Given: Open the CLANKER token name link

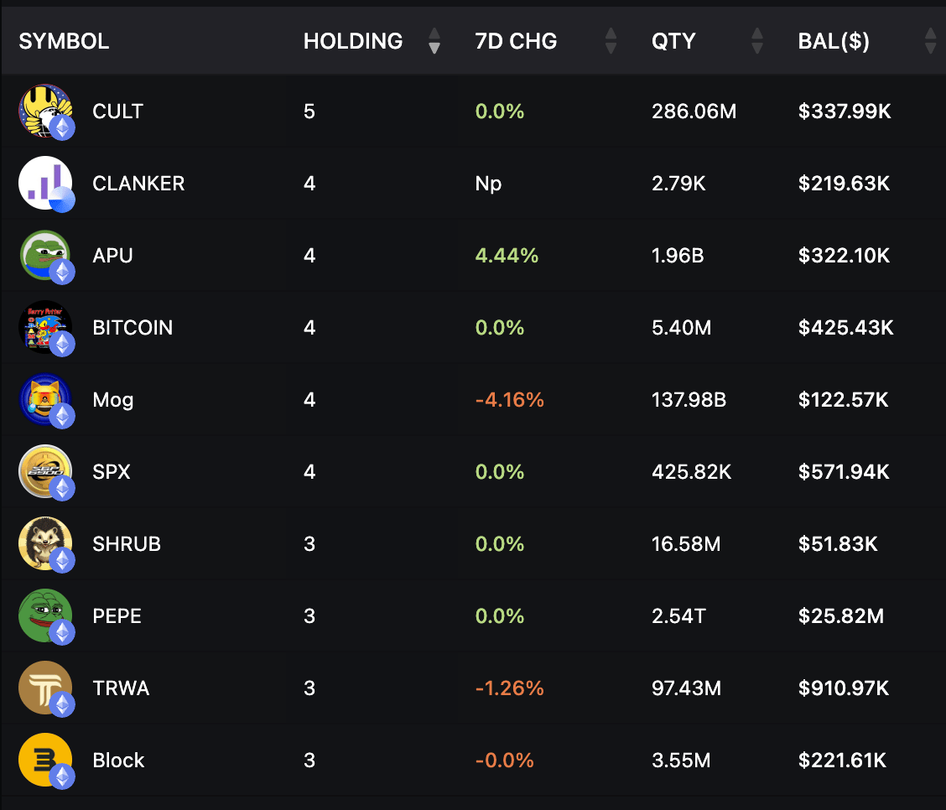Looking at the screenshot, I should (138, 184).
